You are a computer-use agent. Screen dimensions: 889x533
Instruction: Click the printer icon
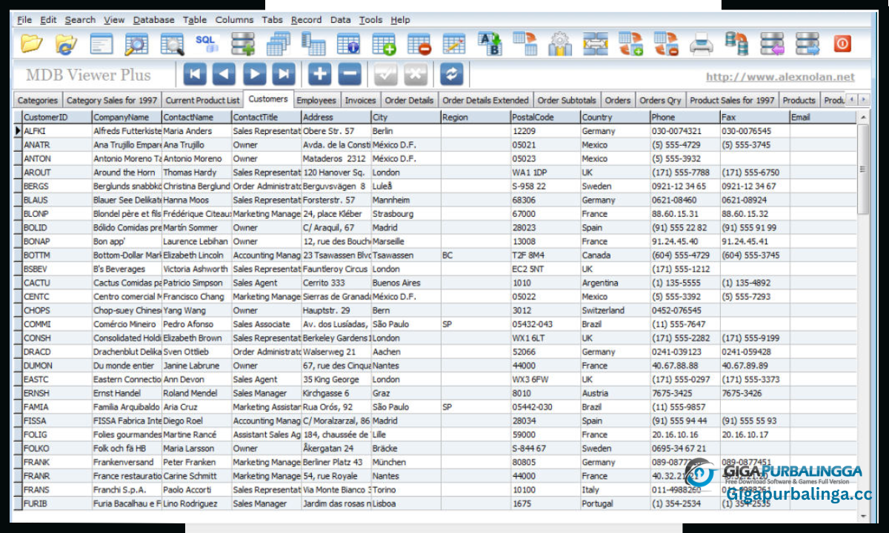pos(702,44)
